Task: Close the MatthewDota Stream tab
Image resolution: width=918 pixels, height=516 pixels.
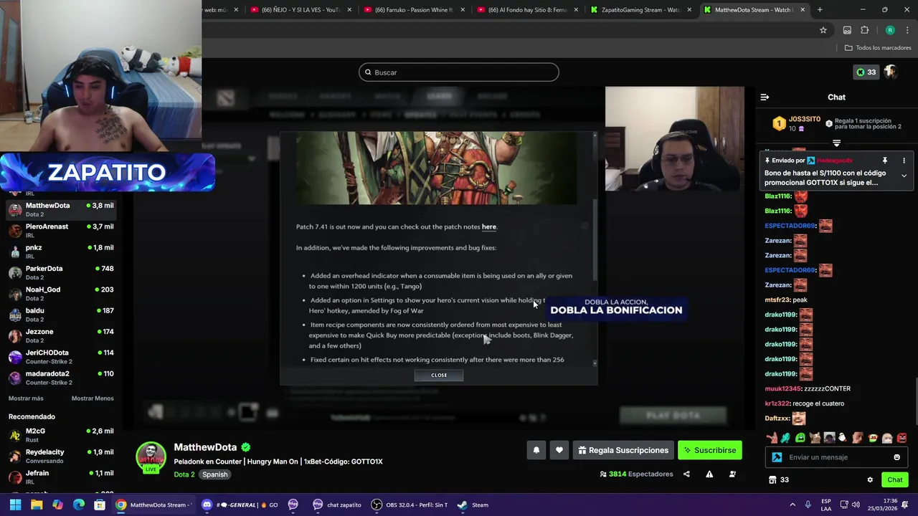Action: tap(803, 10)
